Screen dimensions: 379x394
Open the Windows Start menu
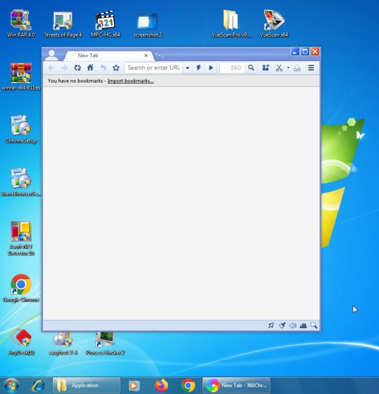tap(12, 386)
